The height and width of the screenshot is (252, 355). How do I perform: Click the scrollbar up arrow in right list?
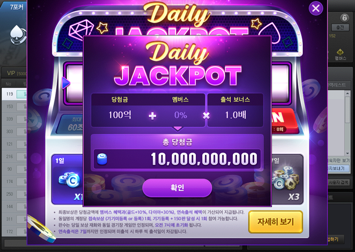(347, 93)
